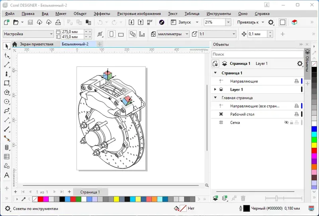Click the Запуск button

(x=185, y=23)
